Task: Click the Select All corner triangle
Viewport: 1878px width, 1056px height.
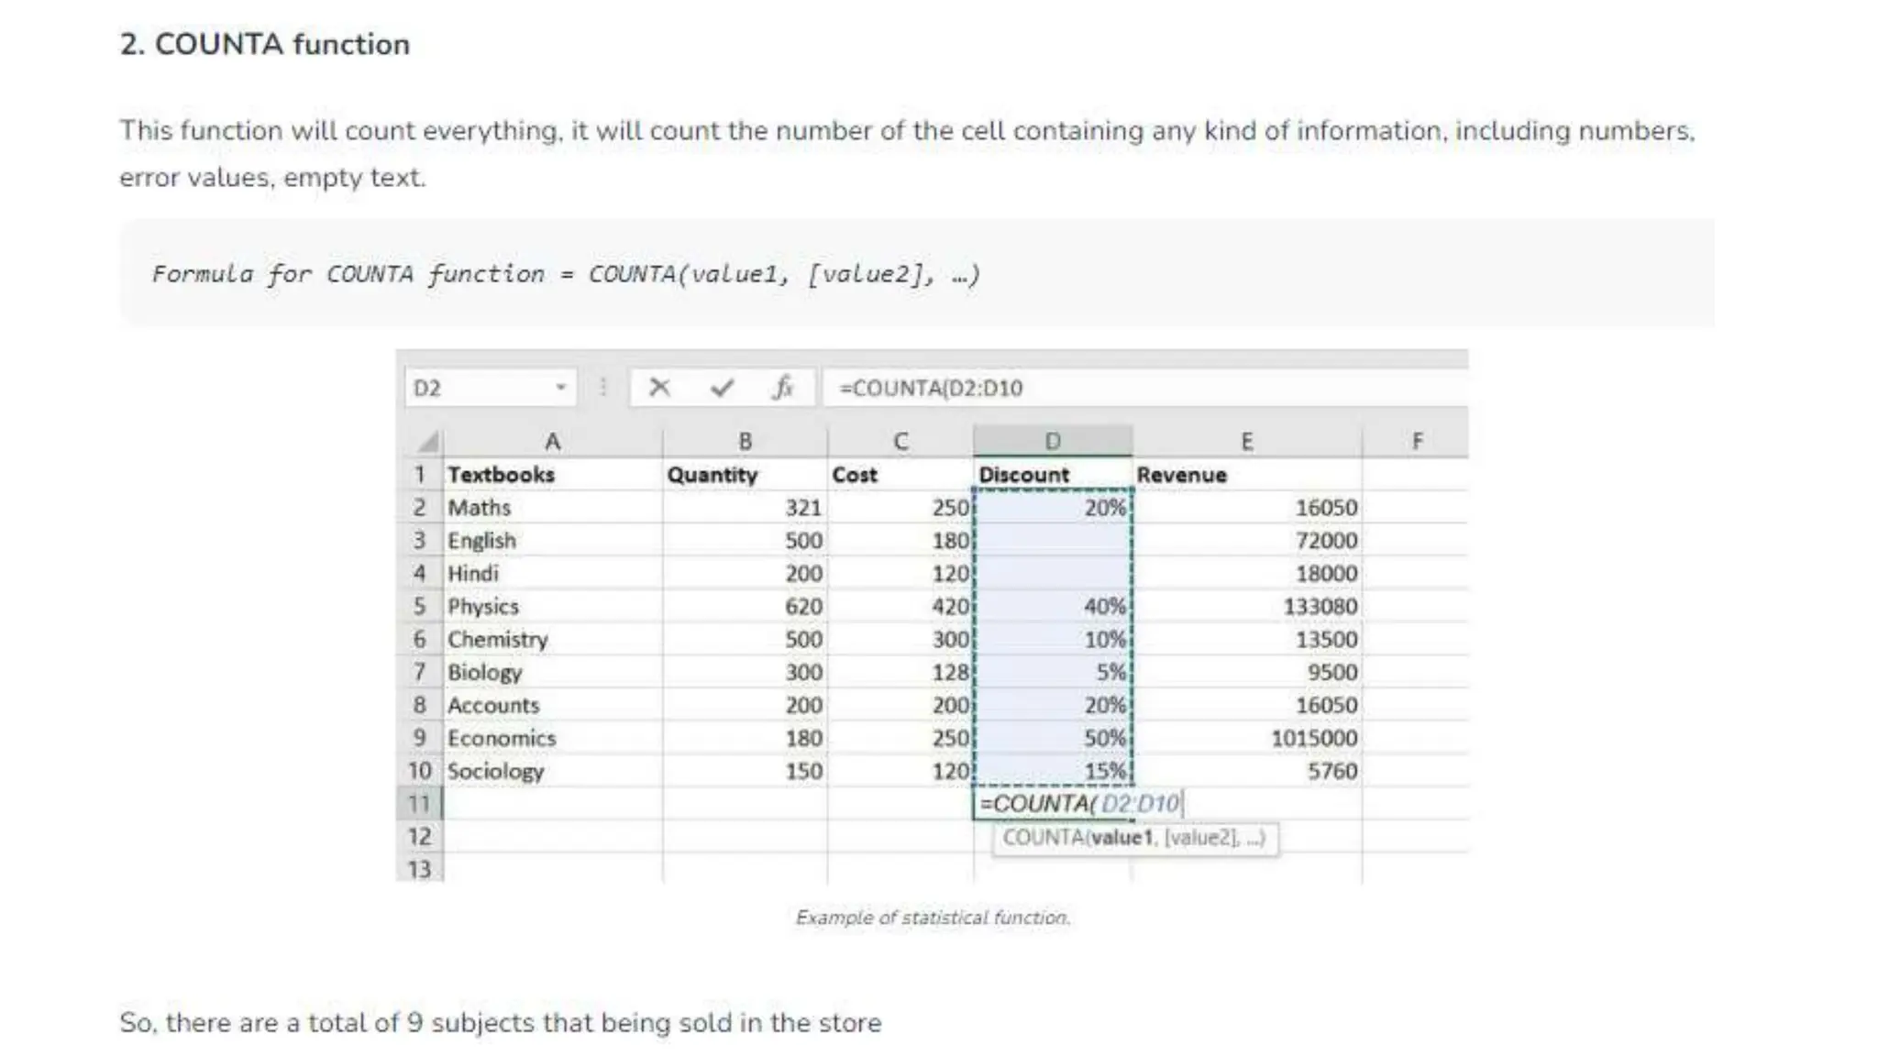Action: pyautogui.click(x=427, y=443)
